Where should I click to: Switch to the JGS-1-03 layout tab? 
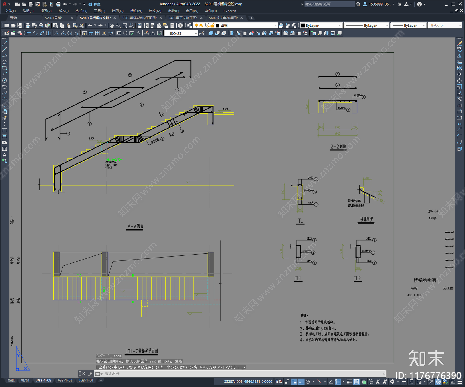tap(65, 380)
